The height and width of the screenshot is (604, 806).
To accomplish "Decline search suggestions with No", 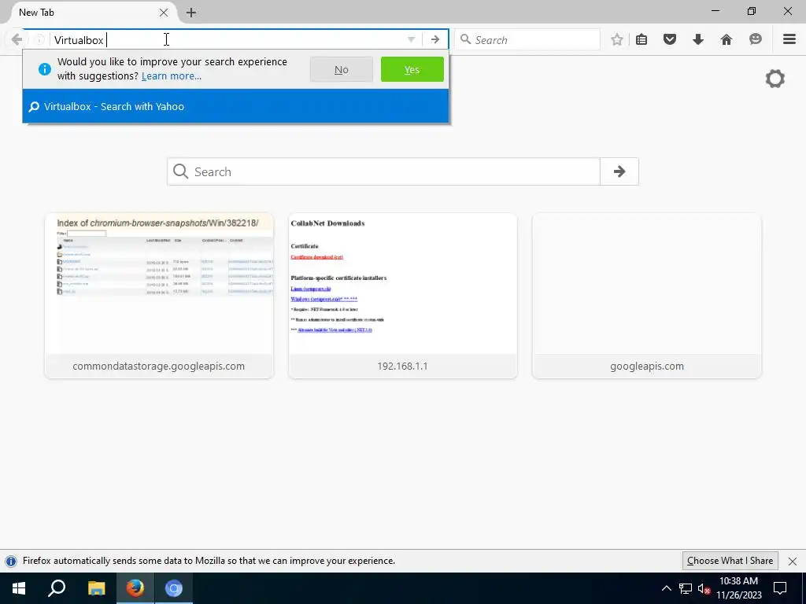I will point(342,69).
